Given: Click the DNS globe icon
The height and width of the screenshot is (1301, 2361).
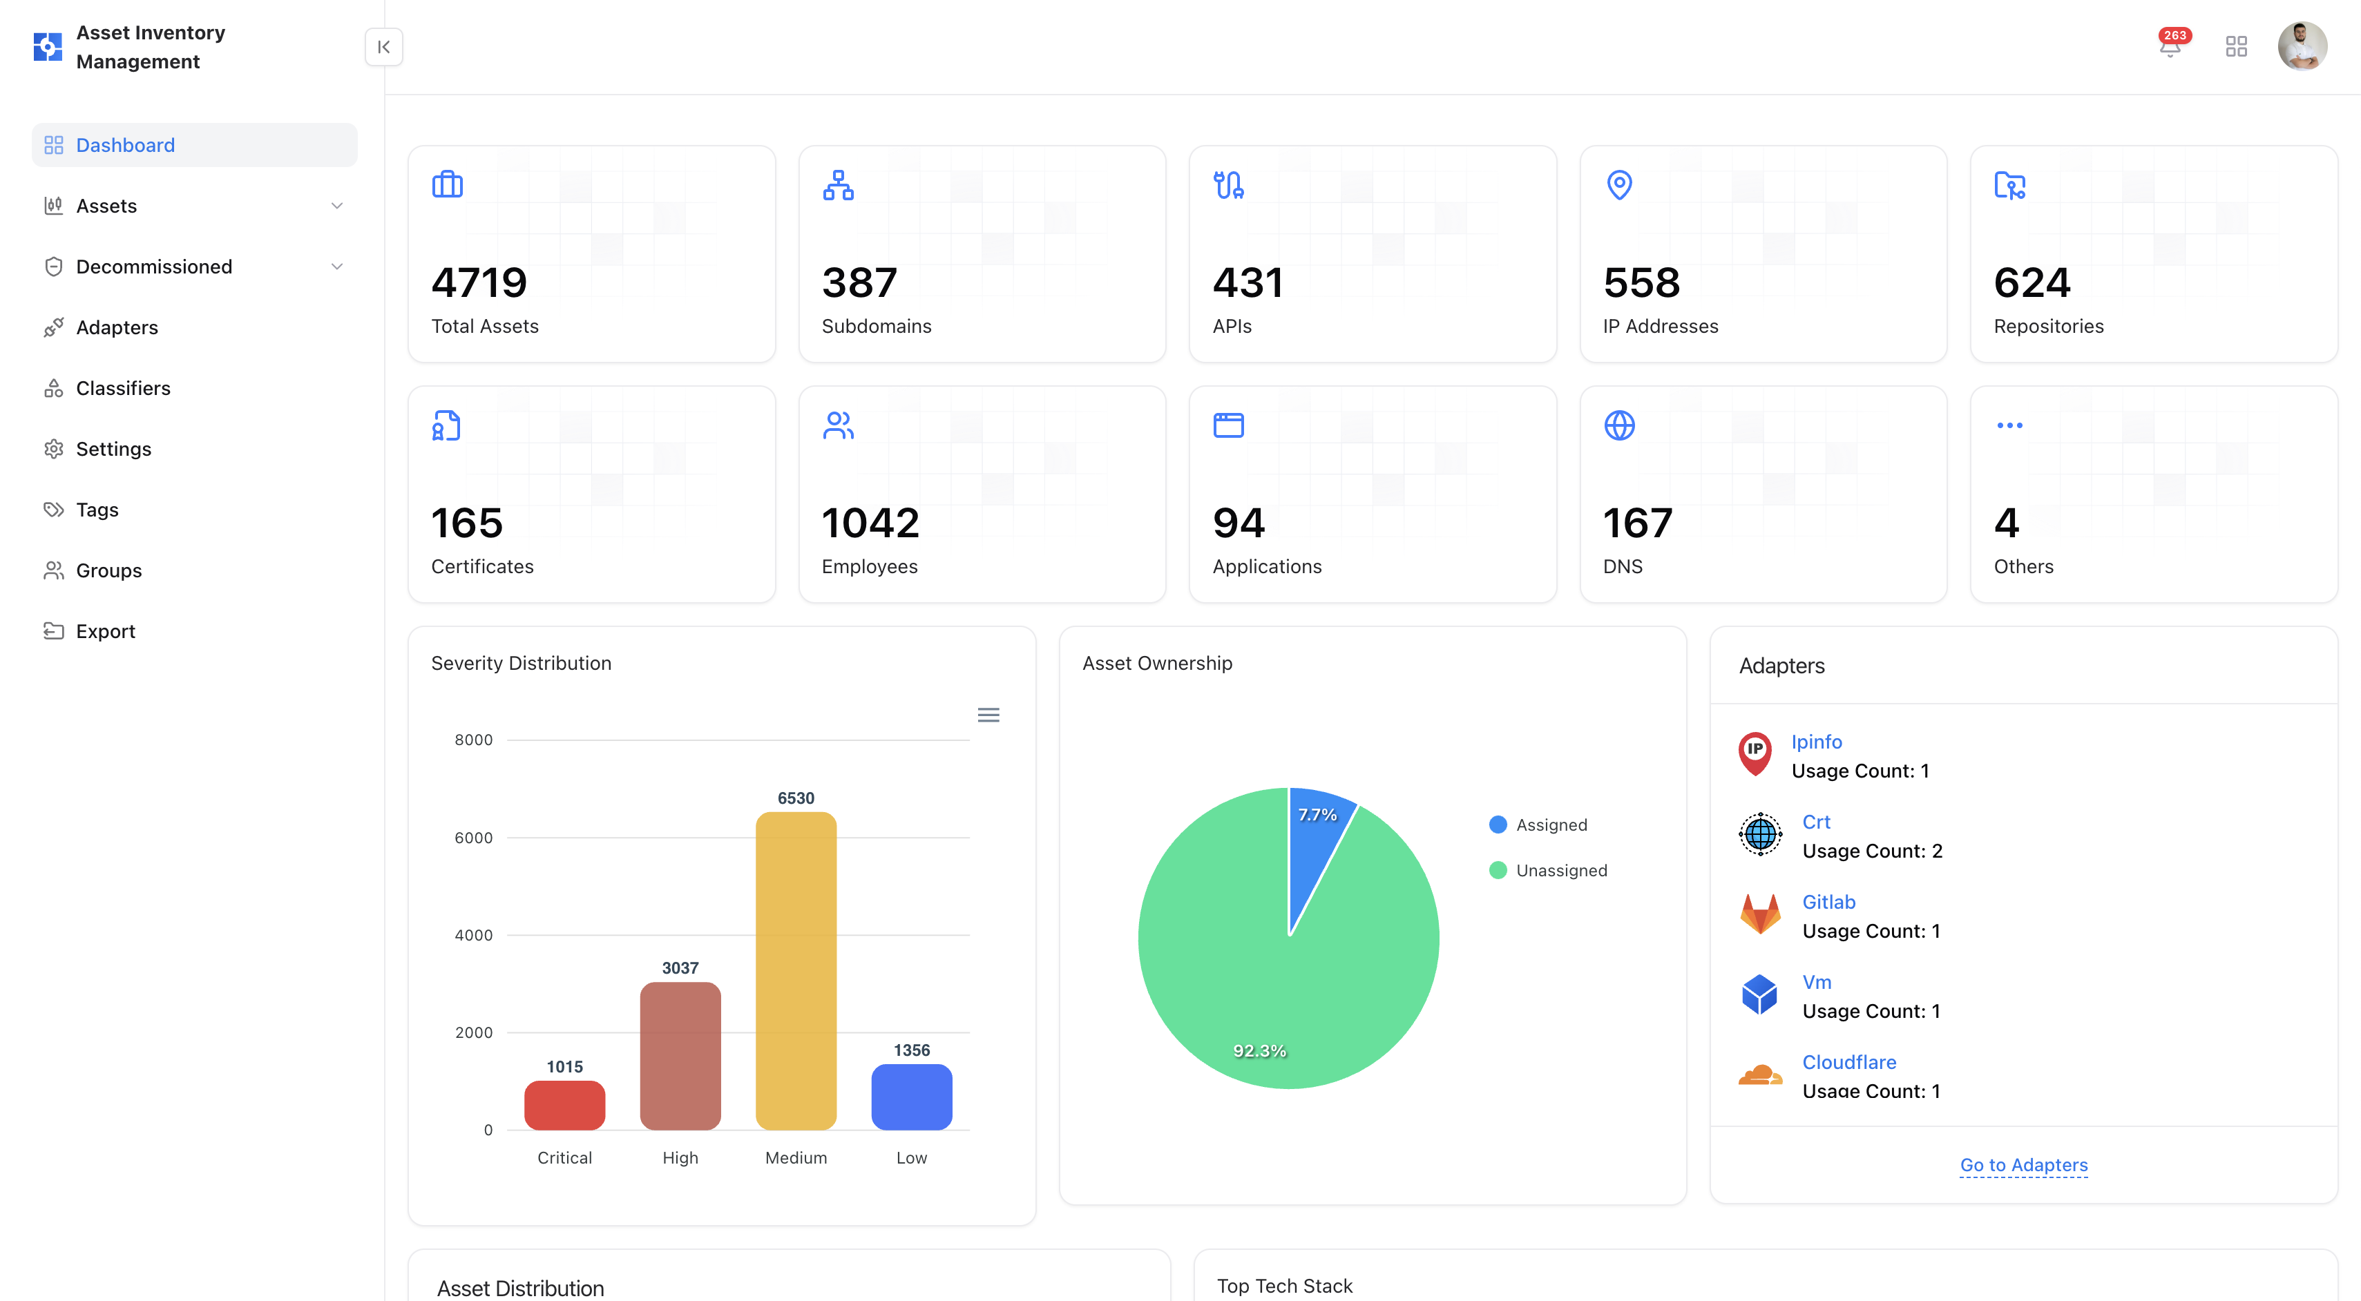Looking at the screenshot, I should pos(1620,425).
